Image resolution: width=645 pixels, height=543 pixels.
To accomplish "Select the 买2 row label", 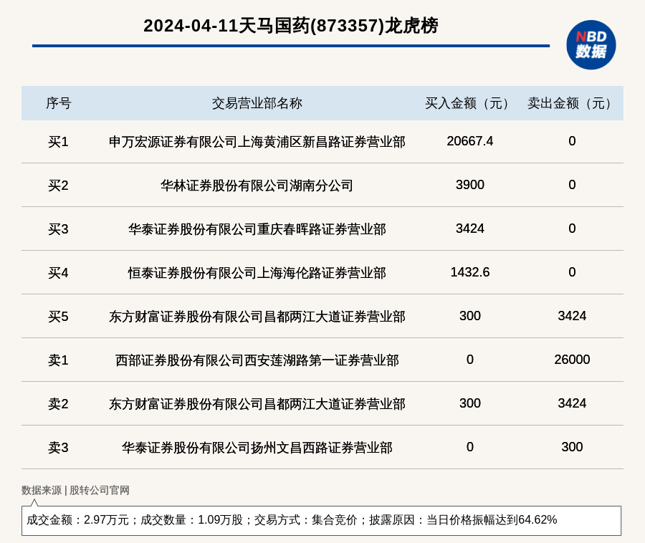I will pyautogui.click(x=59, y=186).
